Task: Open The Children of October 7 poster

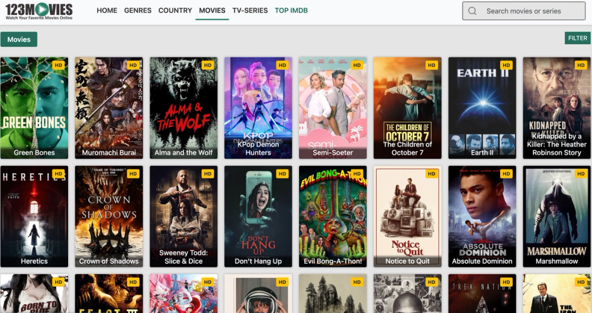Action: tap(407, 108)
